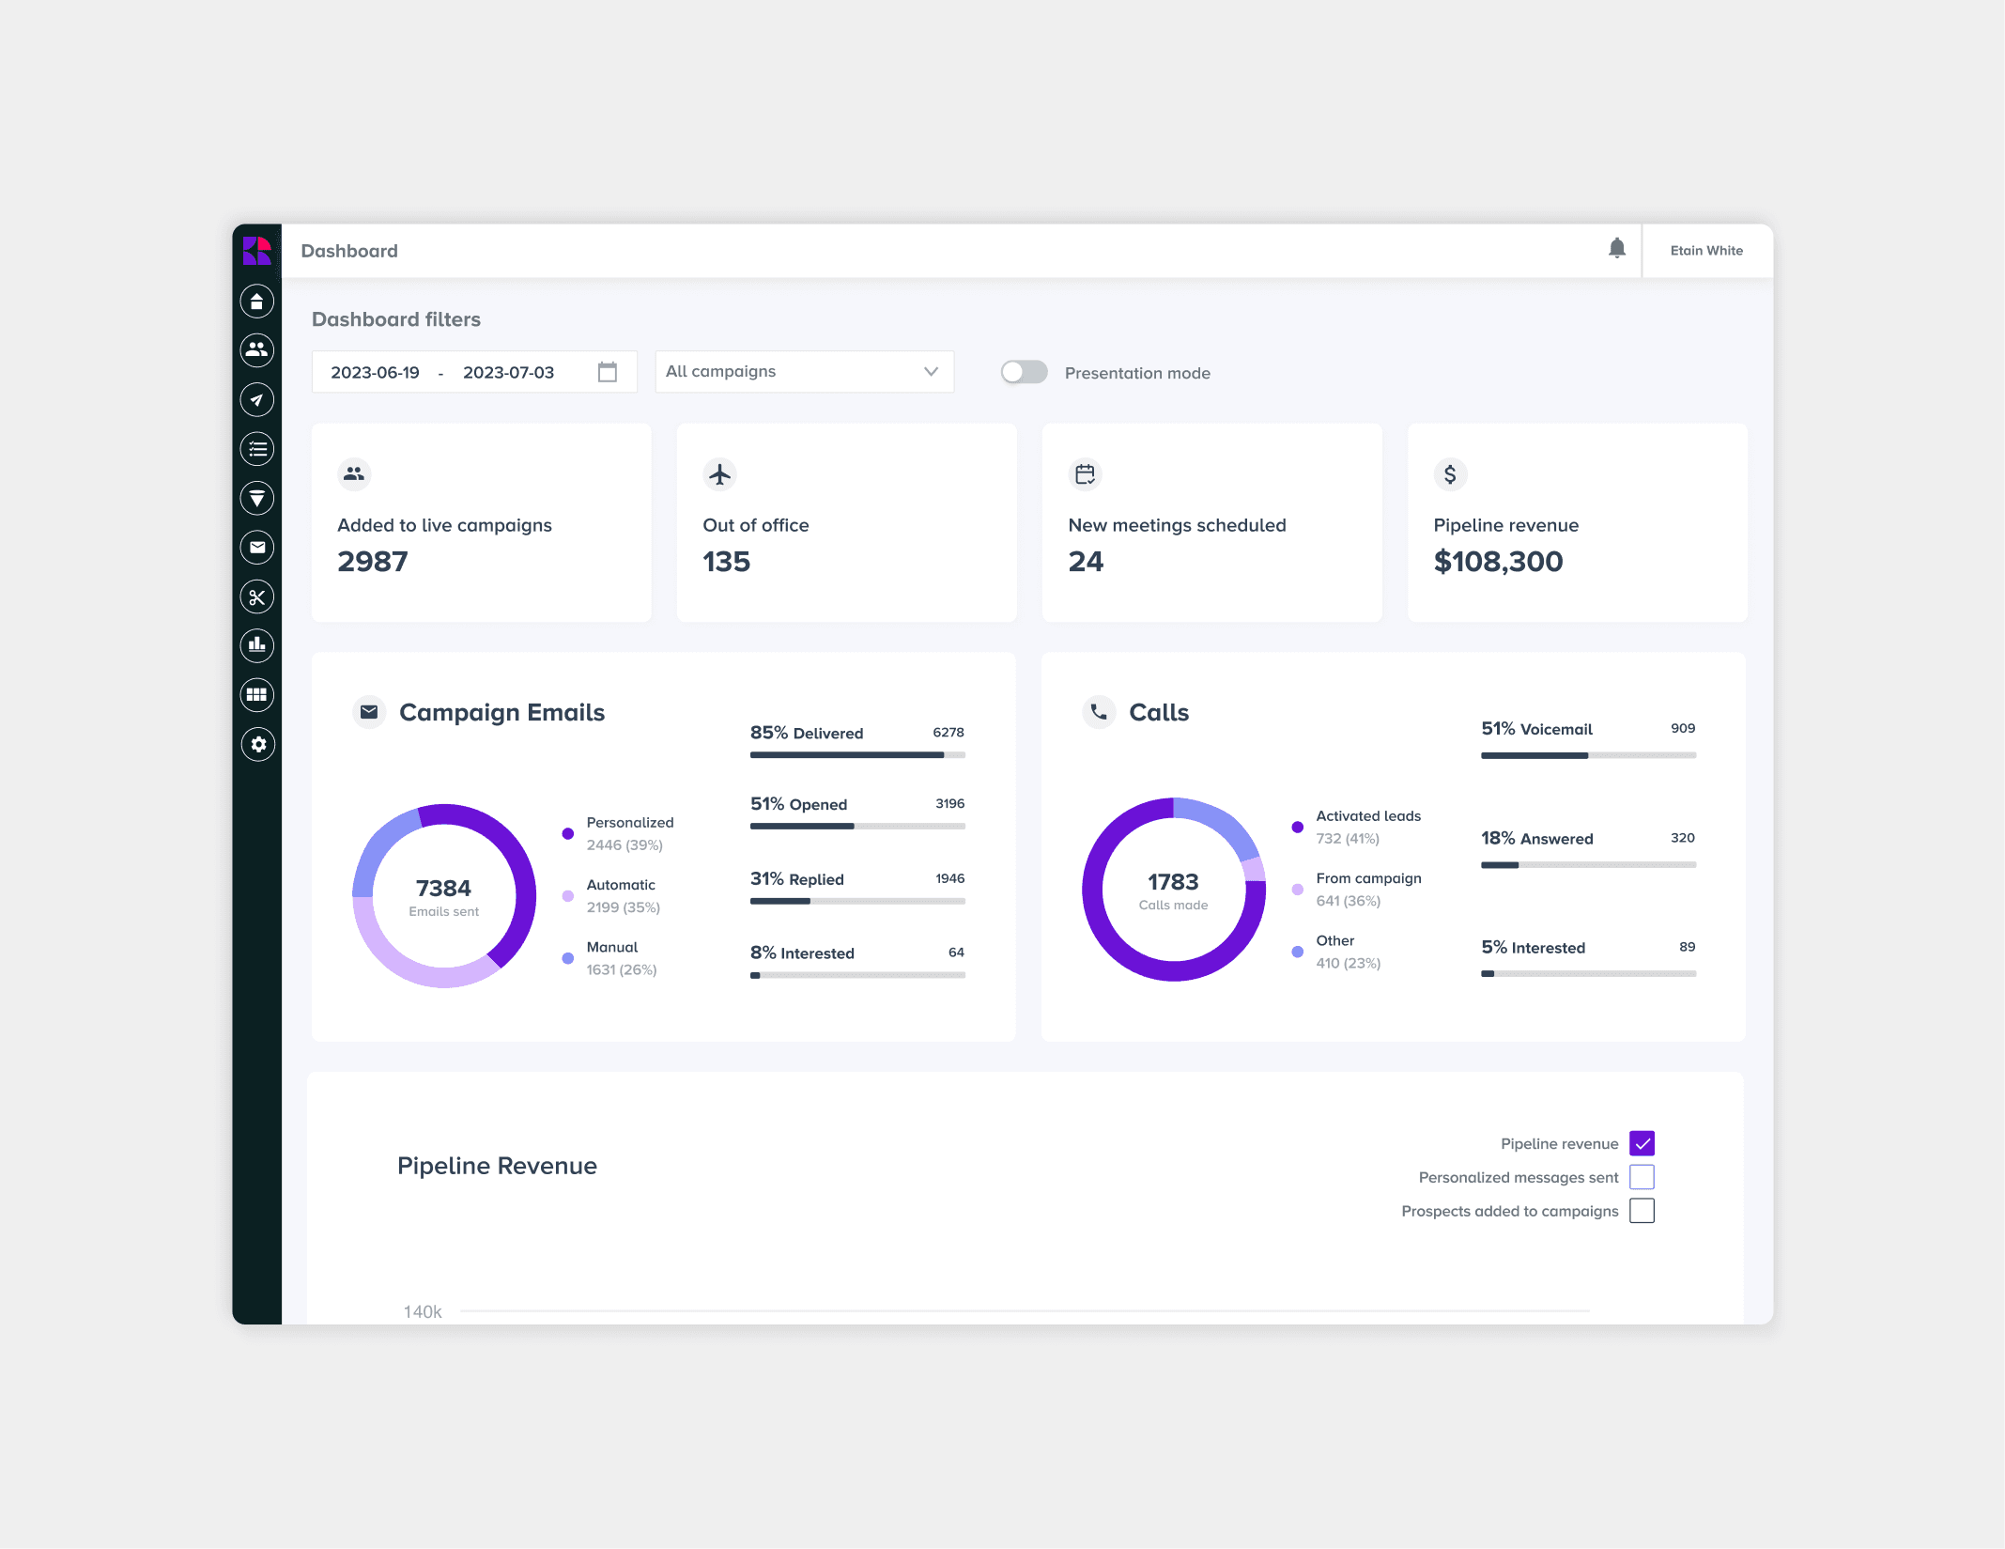The width and height of the screenshot is (2005, 1549).
Task: Toggle Presentation mode switch
Action: pos(1024,372)
